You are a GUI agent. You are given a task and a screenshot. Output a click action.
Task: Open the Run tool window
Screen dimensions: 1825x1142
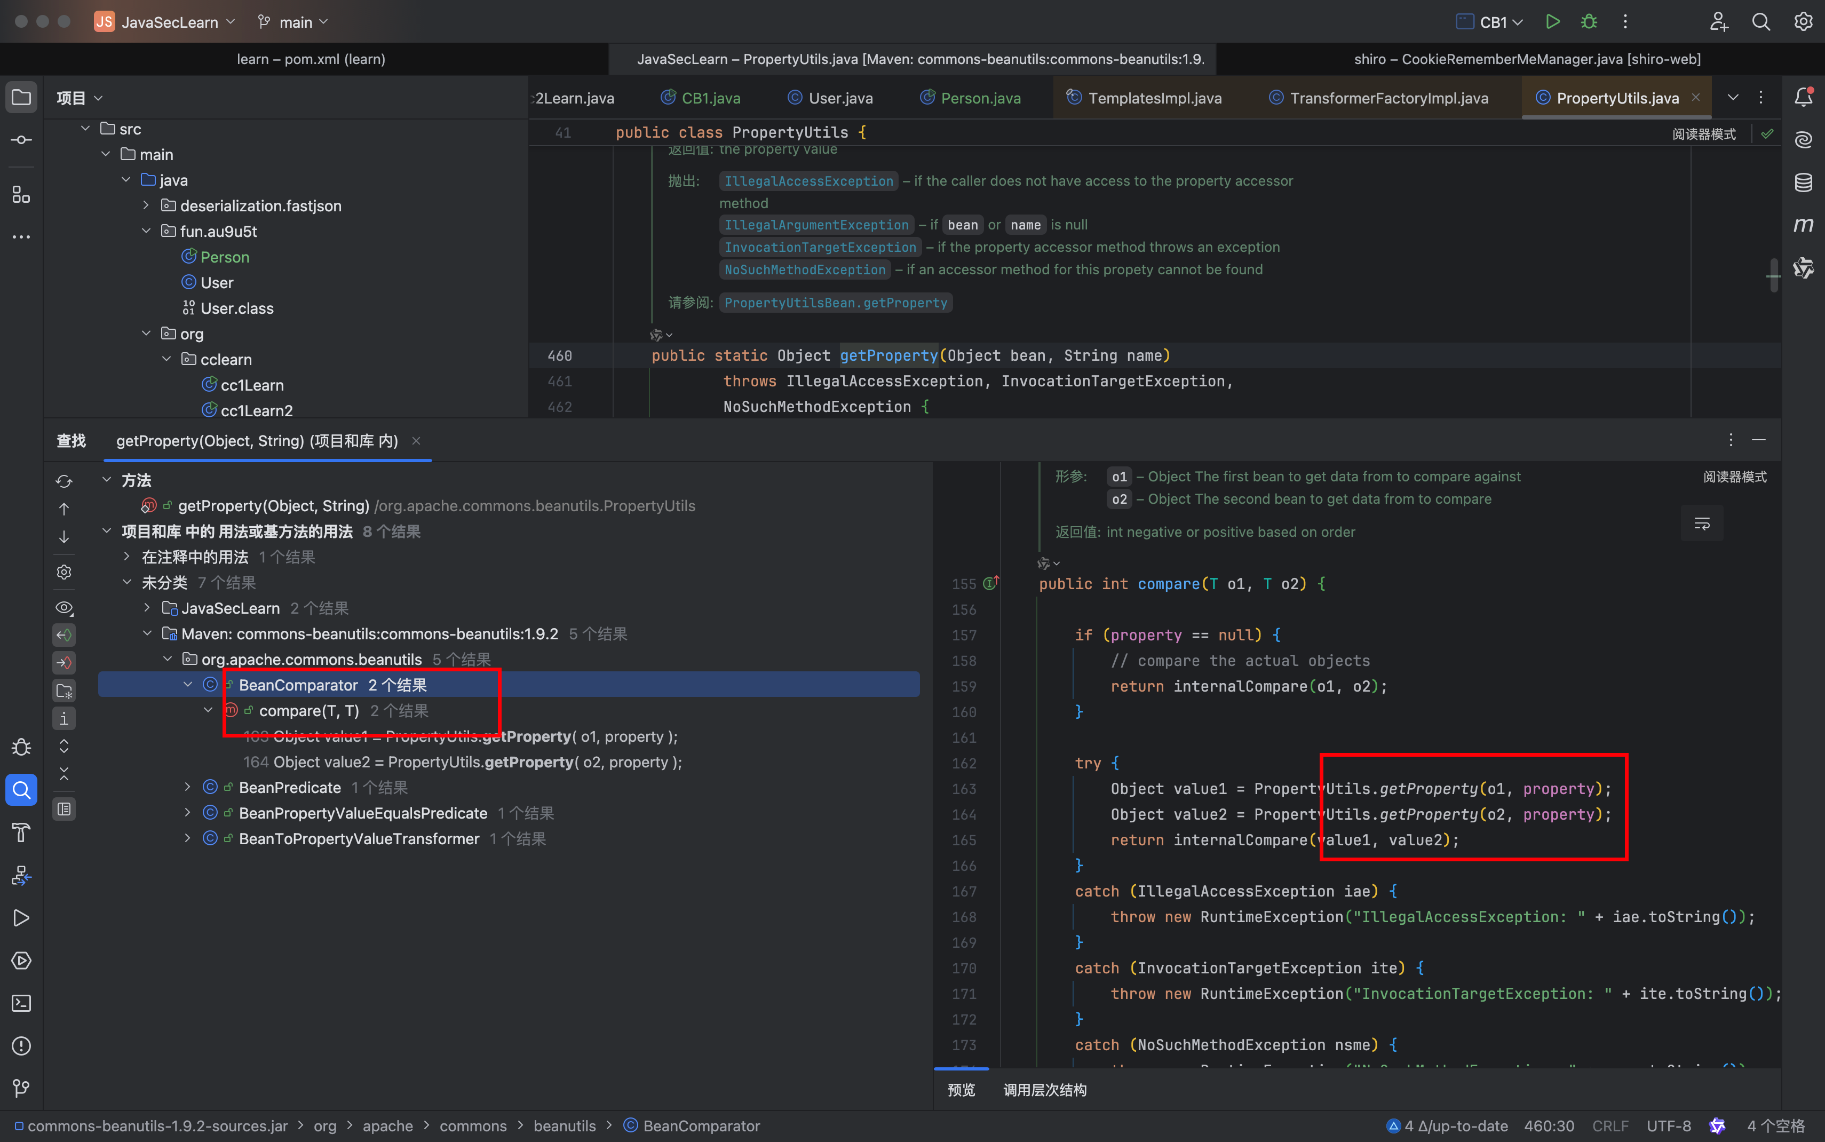[x=21, y=918]
